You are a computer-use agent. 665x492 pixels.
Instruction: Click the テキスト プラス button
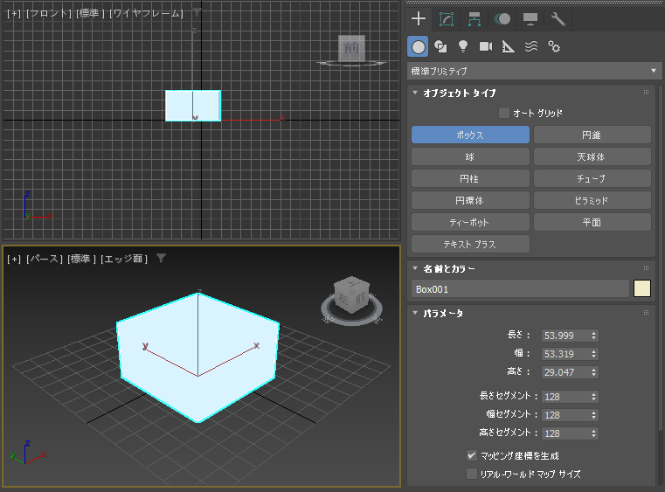tap(470, 245)
